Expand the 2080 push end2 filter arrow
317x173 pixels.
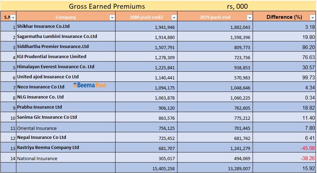coord(174,17)
